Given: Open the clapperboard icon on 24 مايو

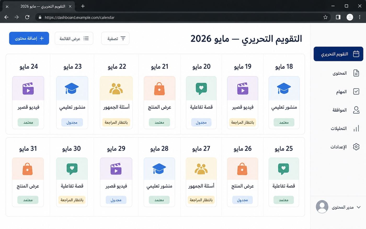Looking at the screenshot, I should coord(28,88).
